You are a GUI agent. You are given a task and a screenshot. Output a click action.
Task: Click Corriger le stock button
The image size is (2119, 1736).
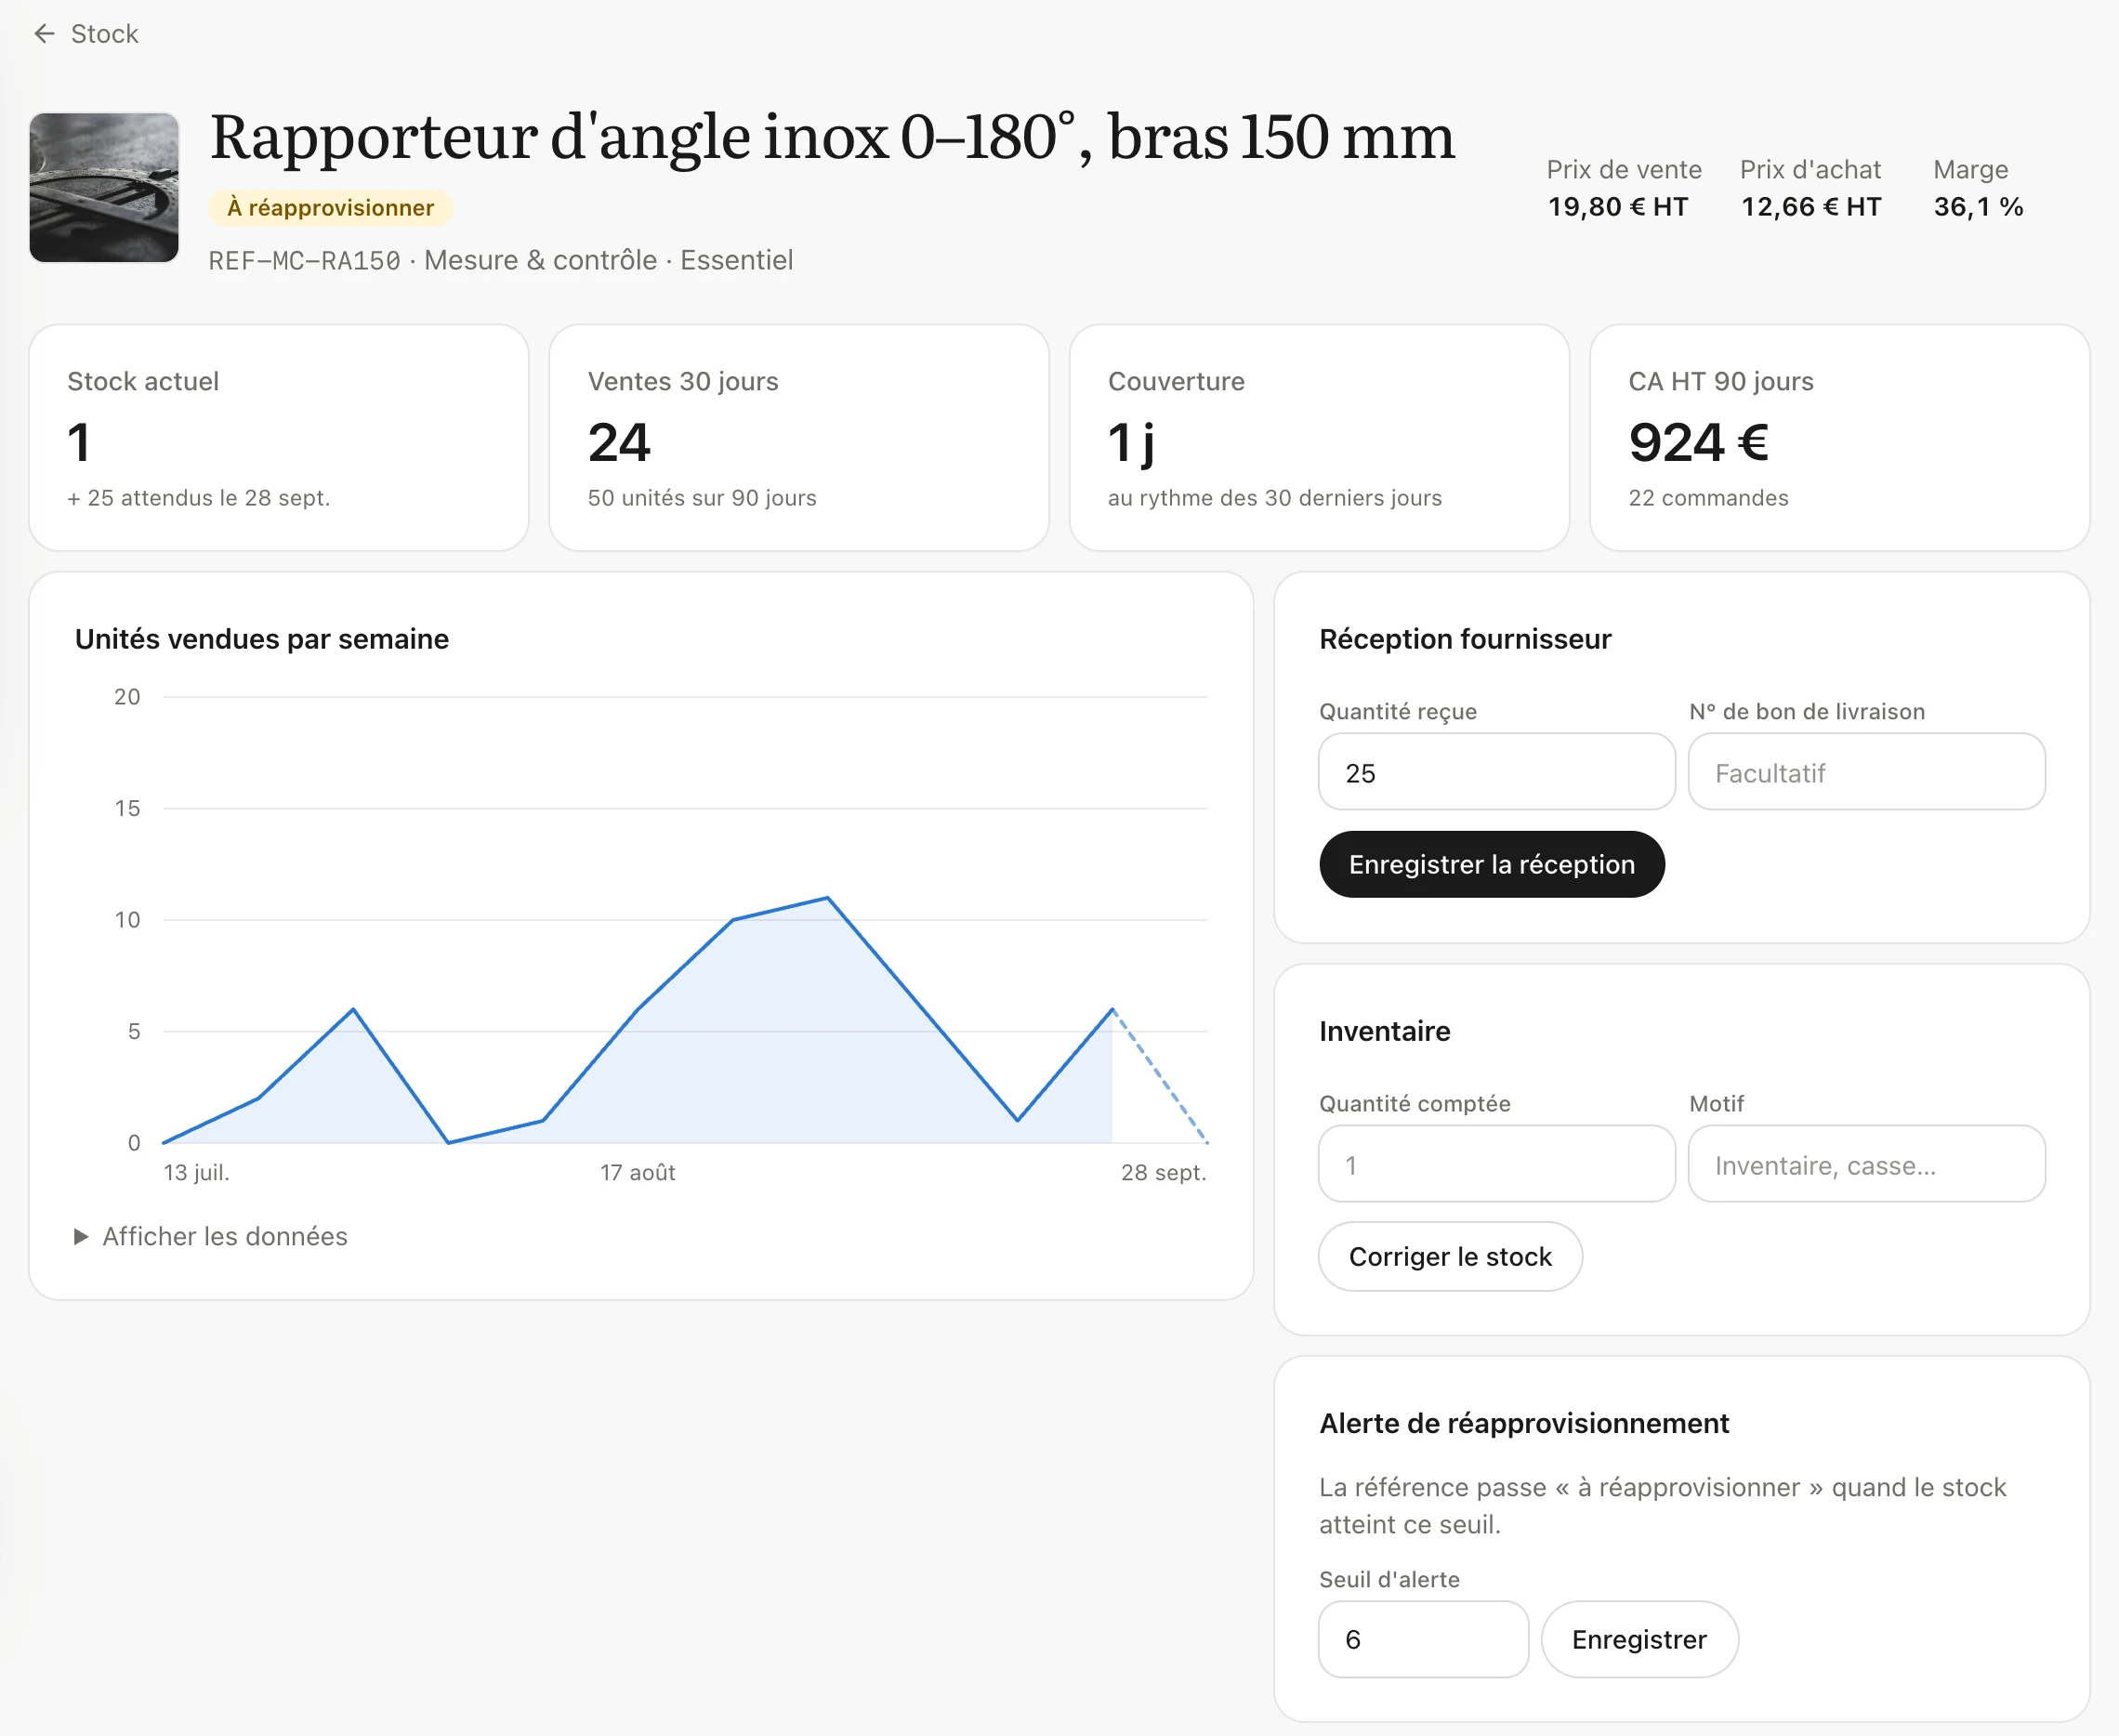(x=1450, y=1257)
